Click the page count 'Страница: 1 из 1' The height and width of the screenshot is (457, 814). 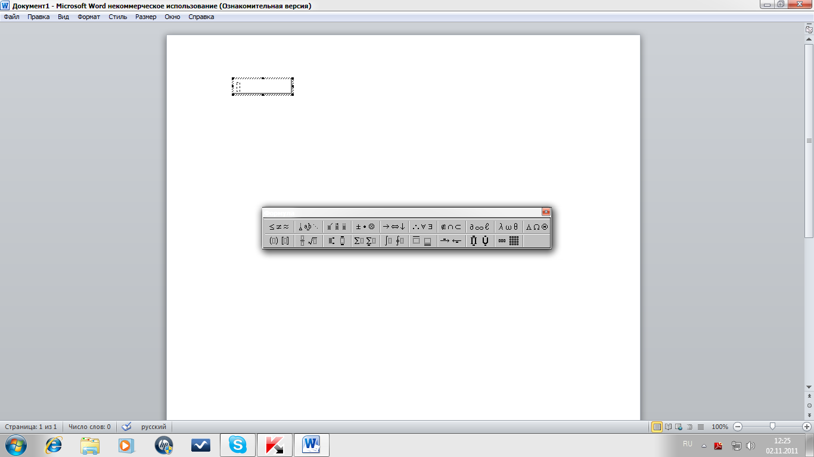click(x=31, y=427)
